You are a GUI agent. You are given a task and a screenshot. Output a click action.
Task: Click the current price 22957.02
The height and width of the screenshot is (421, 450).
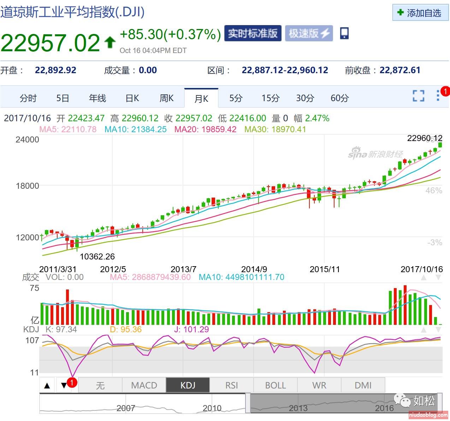point(51,43)
